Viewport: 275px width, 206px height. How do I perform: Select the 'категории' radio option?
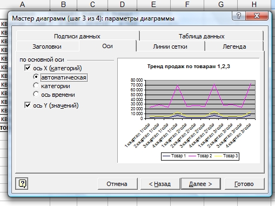36,85
